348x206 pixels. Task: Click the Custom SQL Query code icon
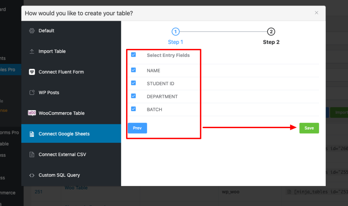click(32, 175)
